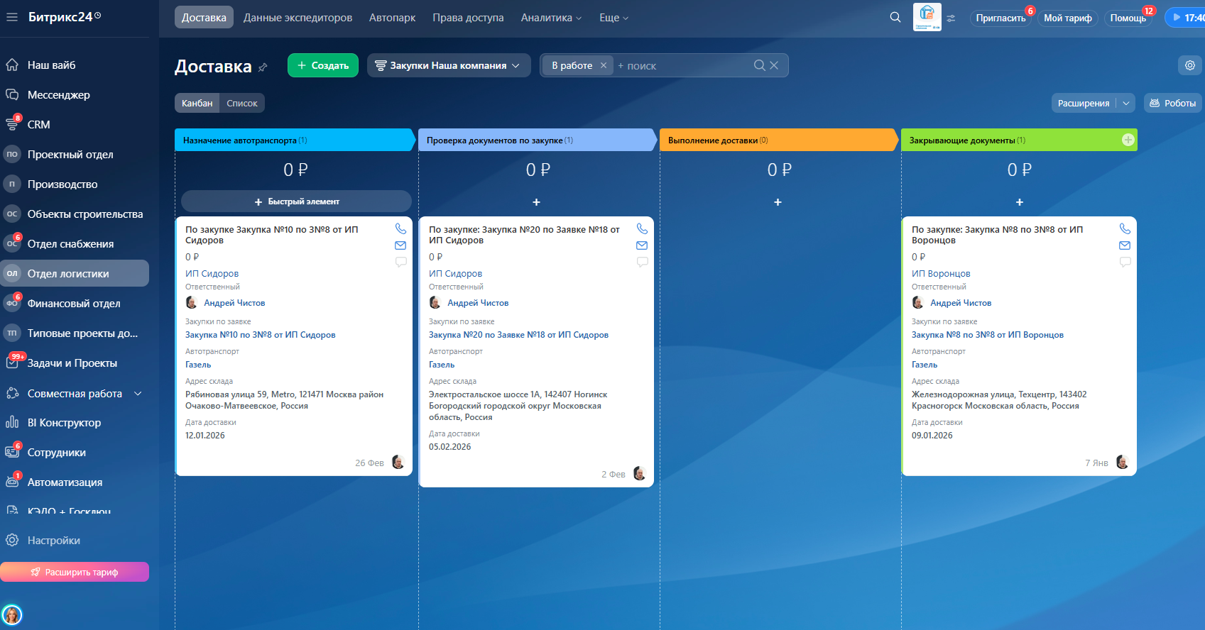Viewport: 1205px width, 630px height.
Task: Add item in Проверка документов column
Action: [x=536, y=202]
